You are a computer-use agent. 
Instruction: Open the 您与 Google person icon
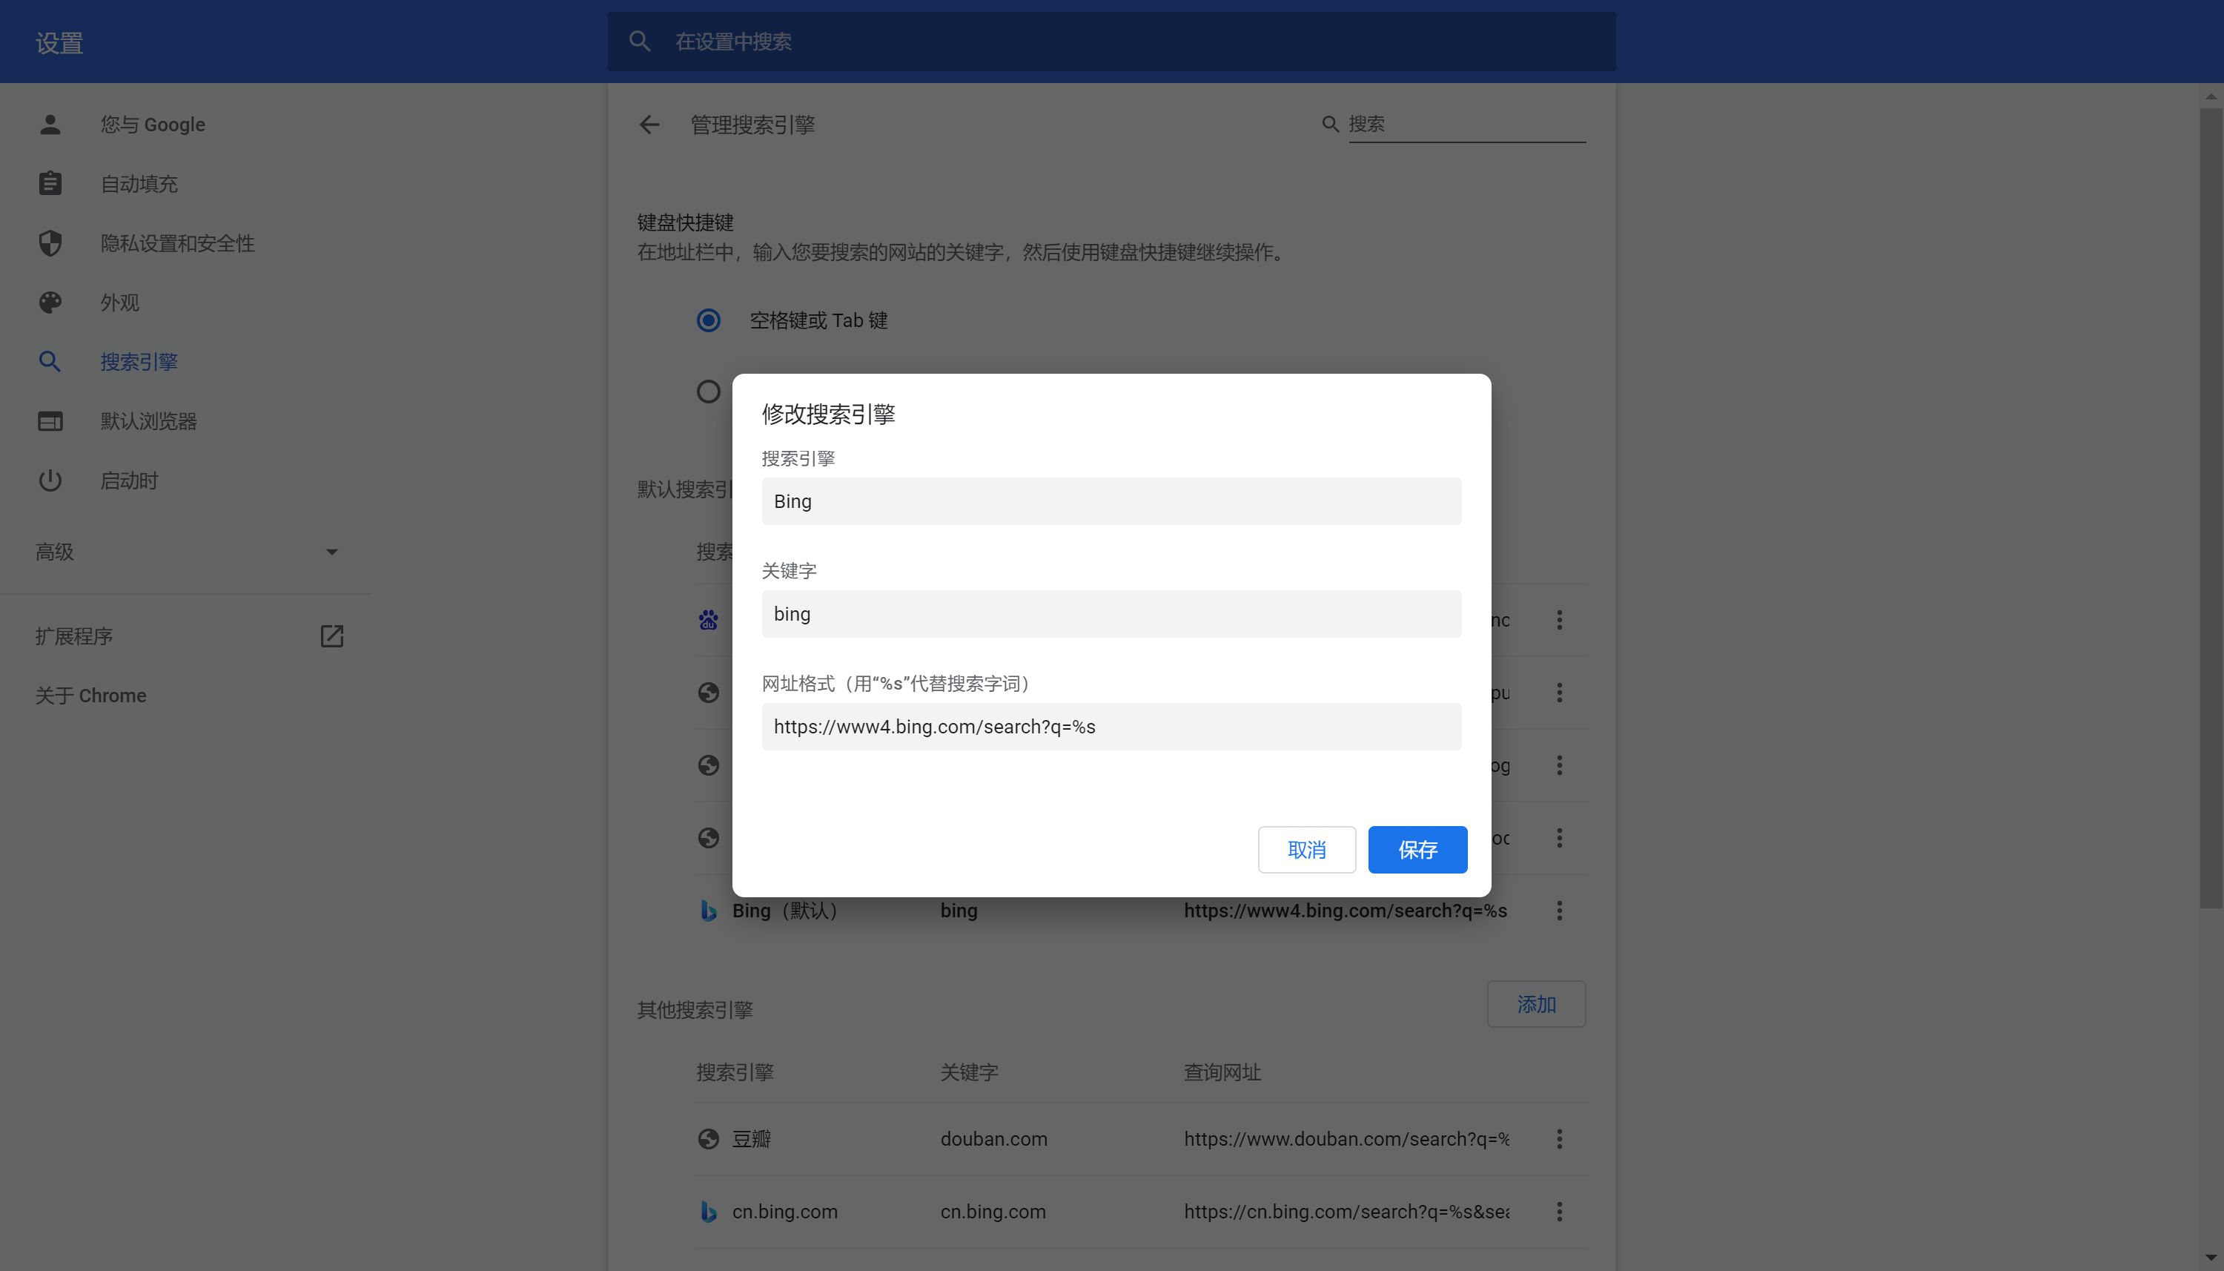[x=50, y=124]
